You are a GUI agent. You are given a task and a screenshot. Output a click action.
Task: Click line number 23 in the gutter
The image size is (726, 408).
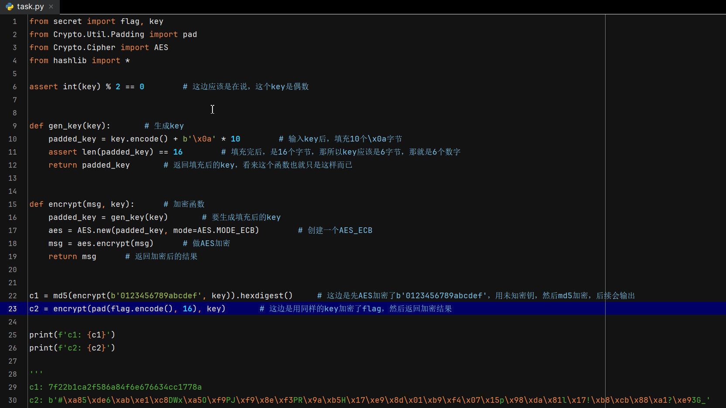(x=13, y=309)
